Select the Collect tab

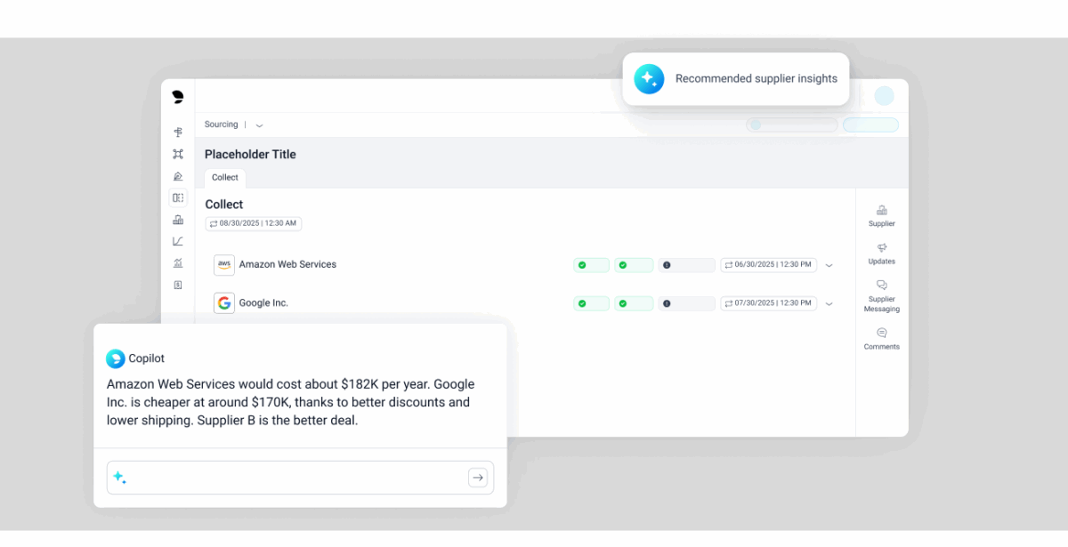(x=225, y=178)
